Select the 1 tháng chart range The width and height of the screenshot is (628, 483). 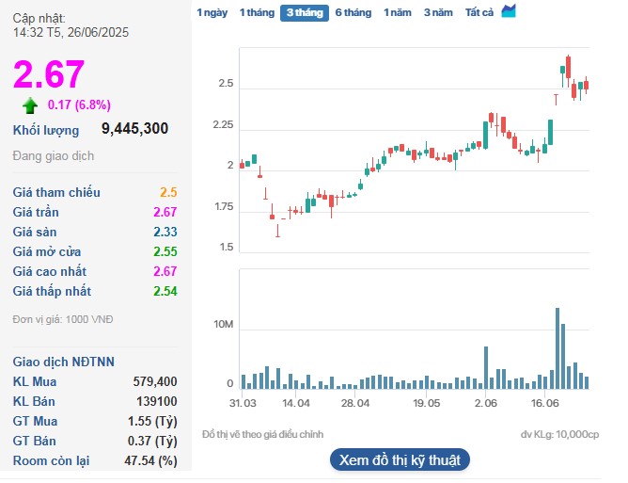coord(256,12)
